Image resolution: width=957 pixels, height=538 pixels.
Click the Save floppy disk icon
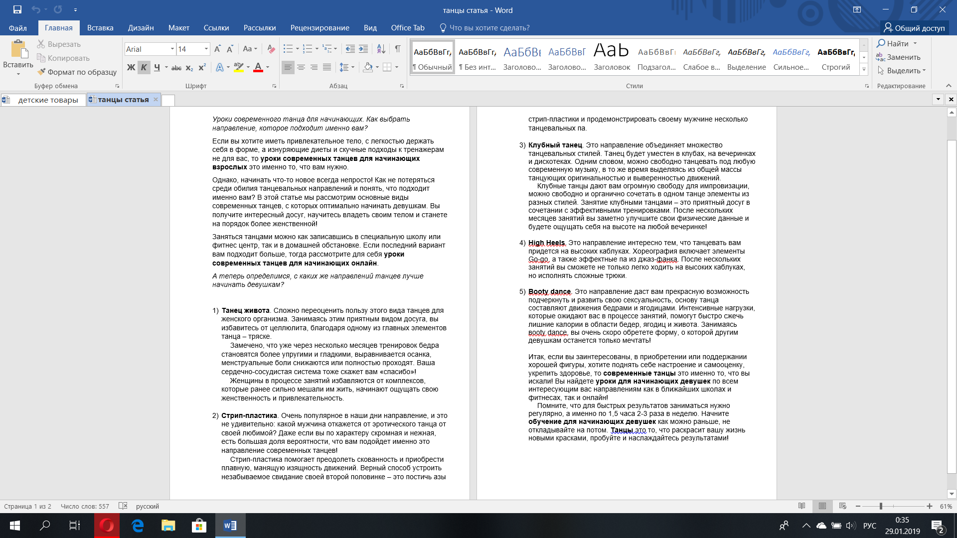pos(17,9)
